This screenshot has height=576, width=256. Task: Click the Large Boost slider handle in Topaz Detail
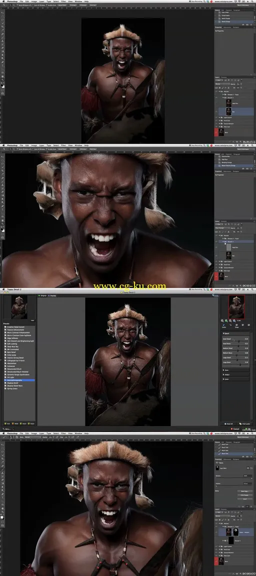click(240, 364)
